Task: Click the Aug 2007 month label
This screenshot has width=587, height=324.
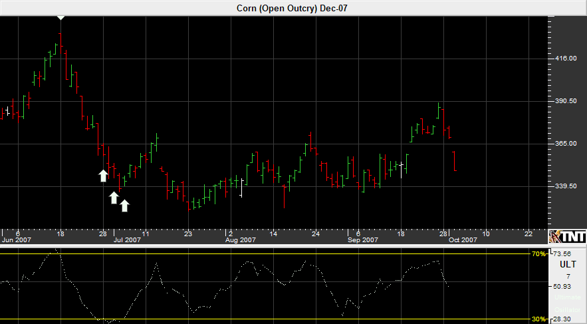Action: pos(241,240)
